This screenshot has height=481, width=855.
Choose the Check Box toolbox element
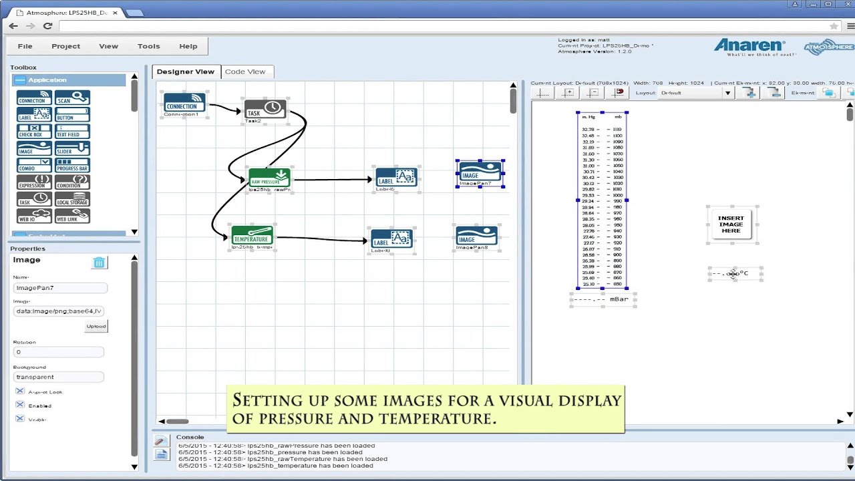click(34, 132)
